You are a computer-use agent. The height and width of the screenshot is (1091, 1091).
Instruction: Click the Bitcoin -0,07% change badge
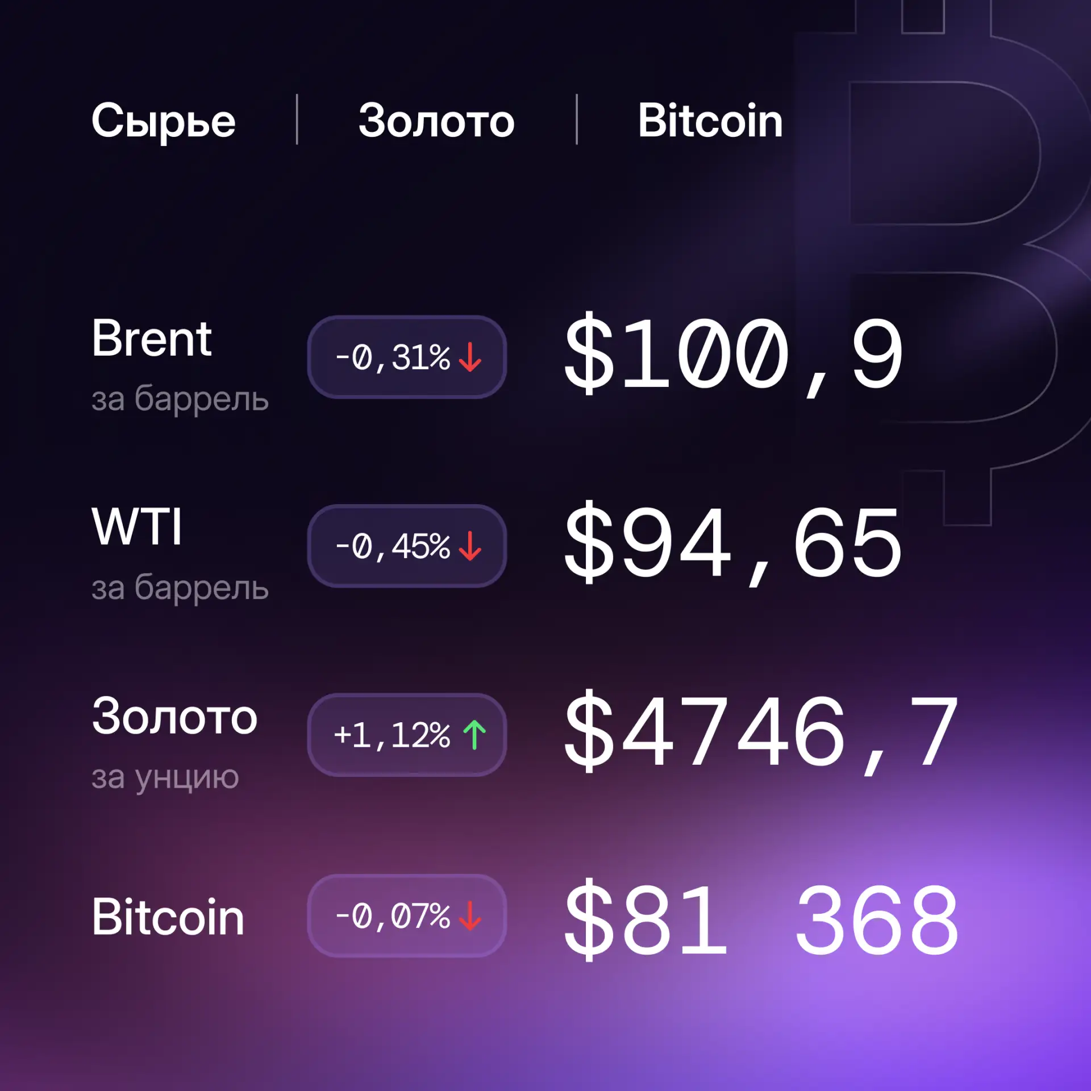click(407, 915)
